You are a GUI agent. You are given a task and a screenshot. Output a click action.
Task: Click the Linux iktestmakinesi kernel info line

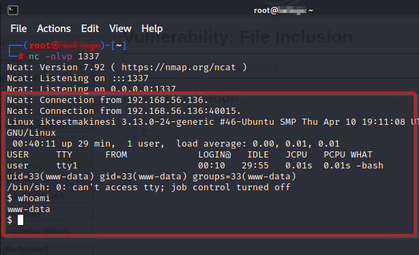(x=213, y=122)
